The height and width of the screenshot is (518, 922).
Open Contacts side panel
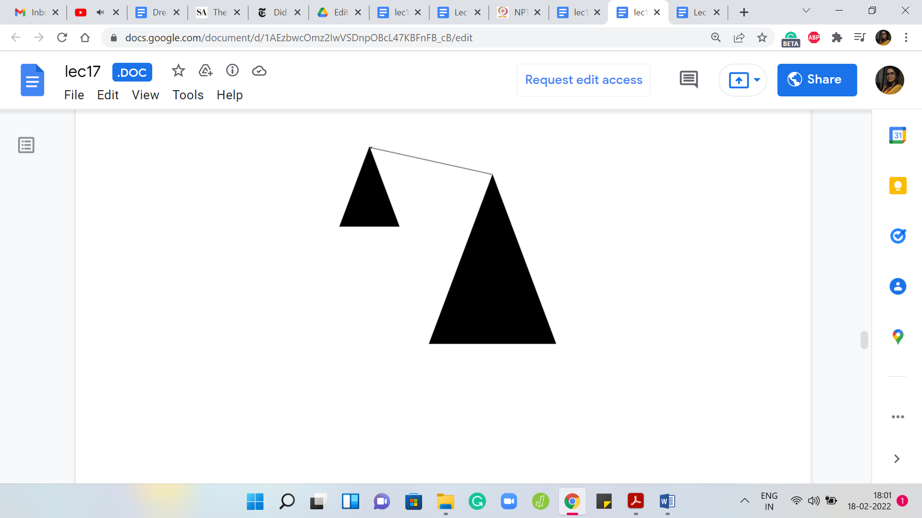[x=898, y=286]
